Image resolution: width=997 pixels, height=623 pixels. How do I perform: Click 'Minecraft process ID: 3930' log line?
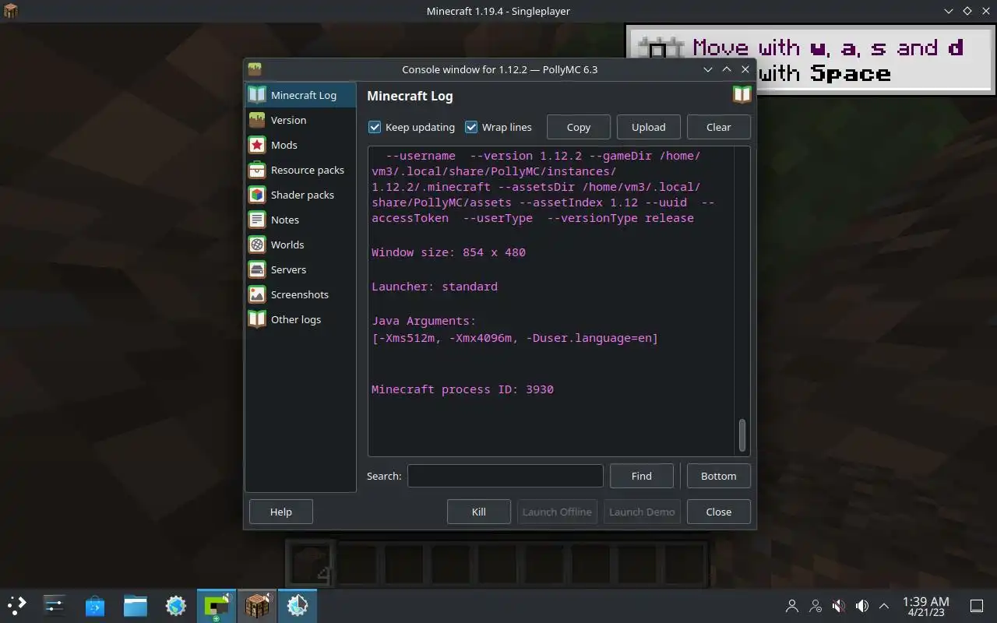pyautogui.click(x=463, y=389)
